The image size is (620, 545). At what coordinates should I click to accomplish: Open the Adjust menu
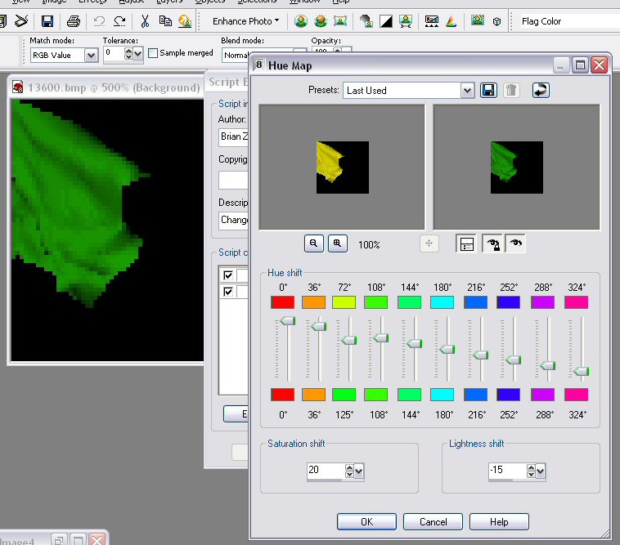(131, 2)
